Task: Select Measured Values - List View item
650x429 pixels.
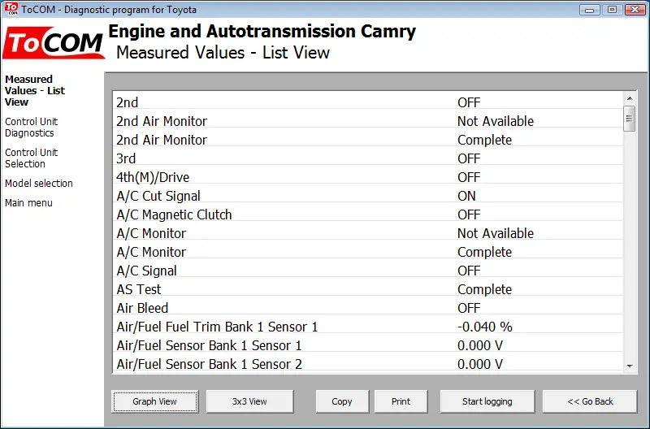Action: coord(35,90)
